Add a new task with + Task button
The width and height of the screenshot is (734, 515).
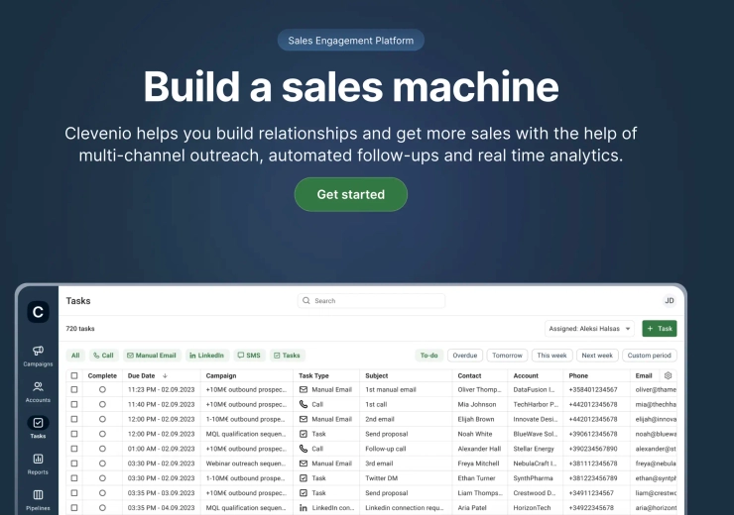point(659,329)
